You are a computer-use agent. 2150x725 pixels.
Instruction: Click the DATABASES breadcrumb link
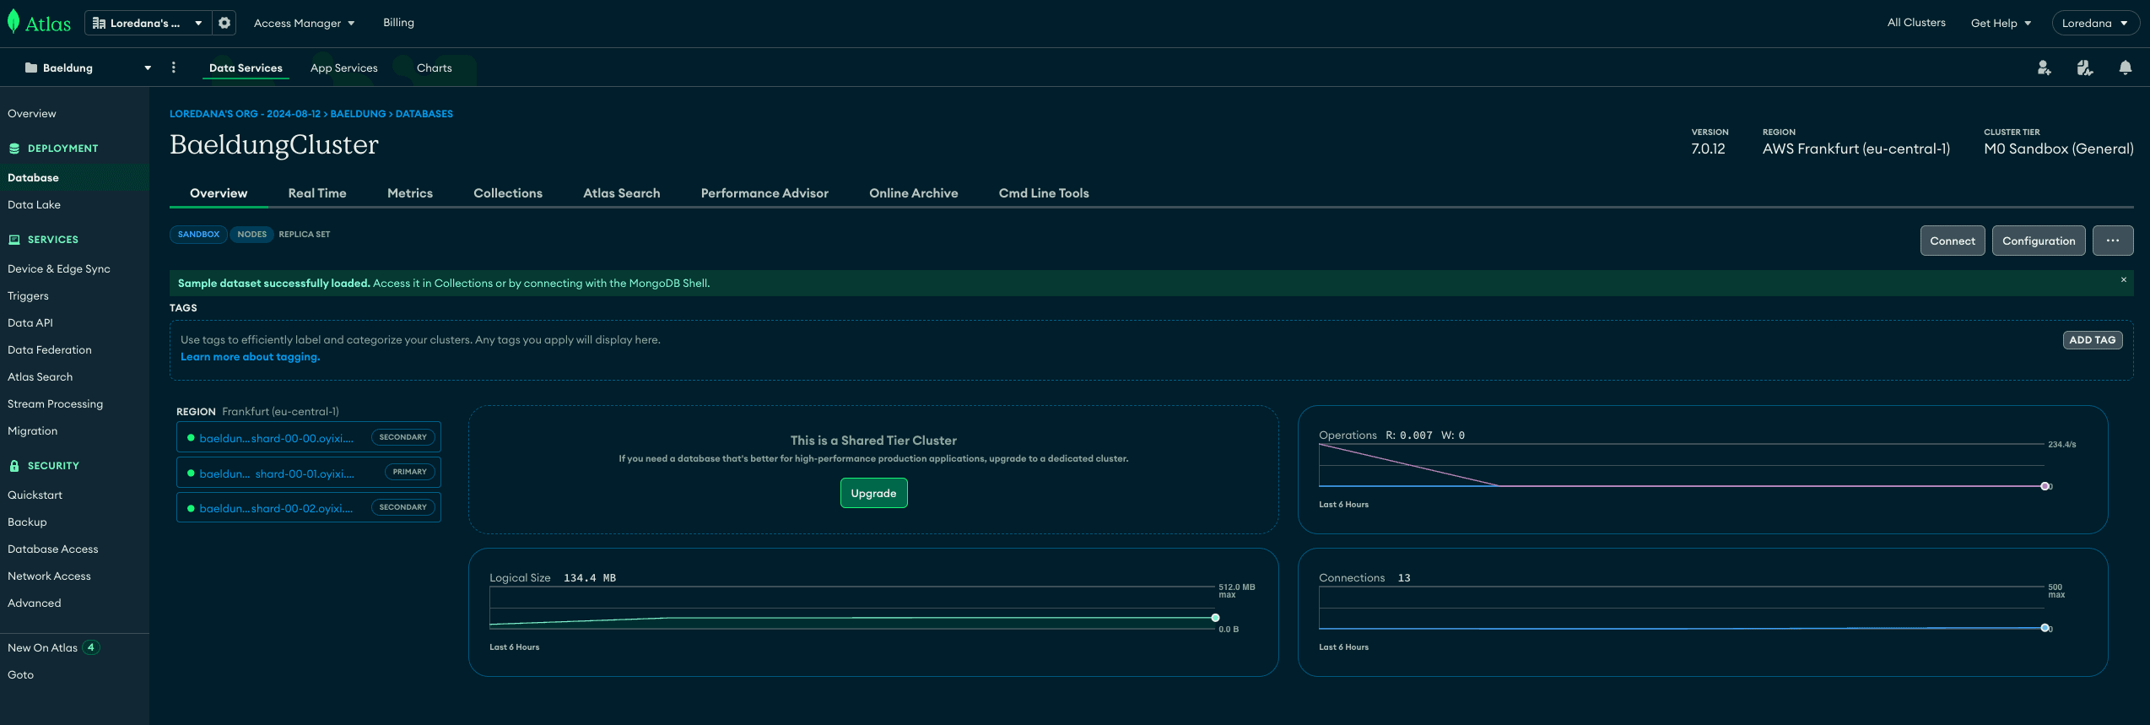coord(424,114)
